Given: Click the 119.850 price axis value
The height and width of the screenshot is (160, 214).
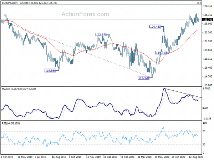Looking at the screenshot, I should click(x=208, y=50).
